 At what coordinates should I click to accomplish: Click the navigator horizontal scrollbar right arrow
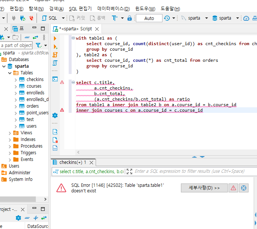click(45, 199)
